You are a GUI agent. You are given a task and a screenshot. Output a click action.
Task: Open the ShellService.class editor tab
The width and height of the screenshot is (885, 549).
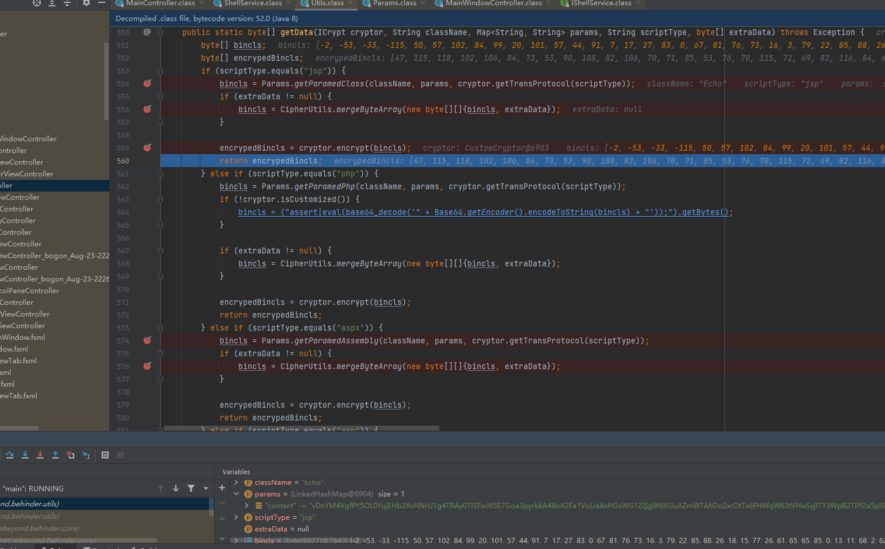[252, 4]
